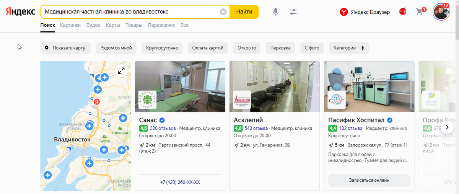Click the verified badge next to Санас
The image size is (459, 194).
click(162, 120)
